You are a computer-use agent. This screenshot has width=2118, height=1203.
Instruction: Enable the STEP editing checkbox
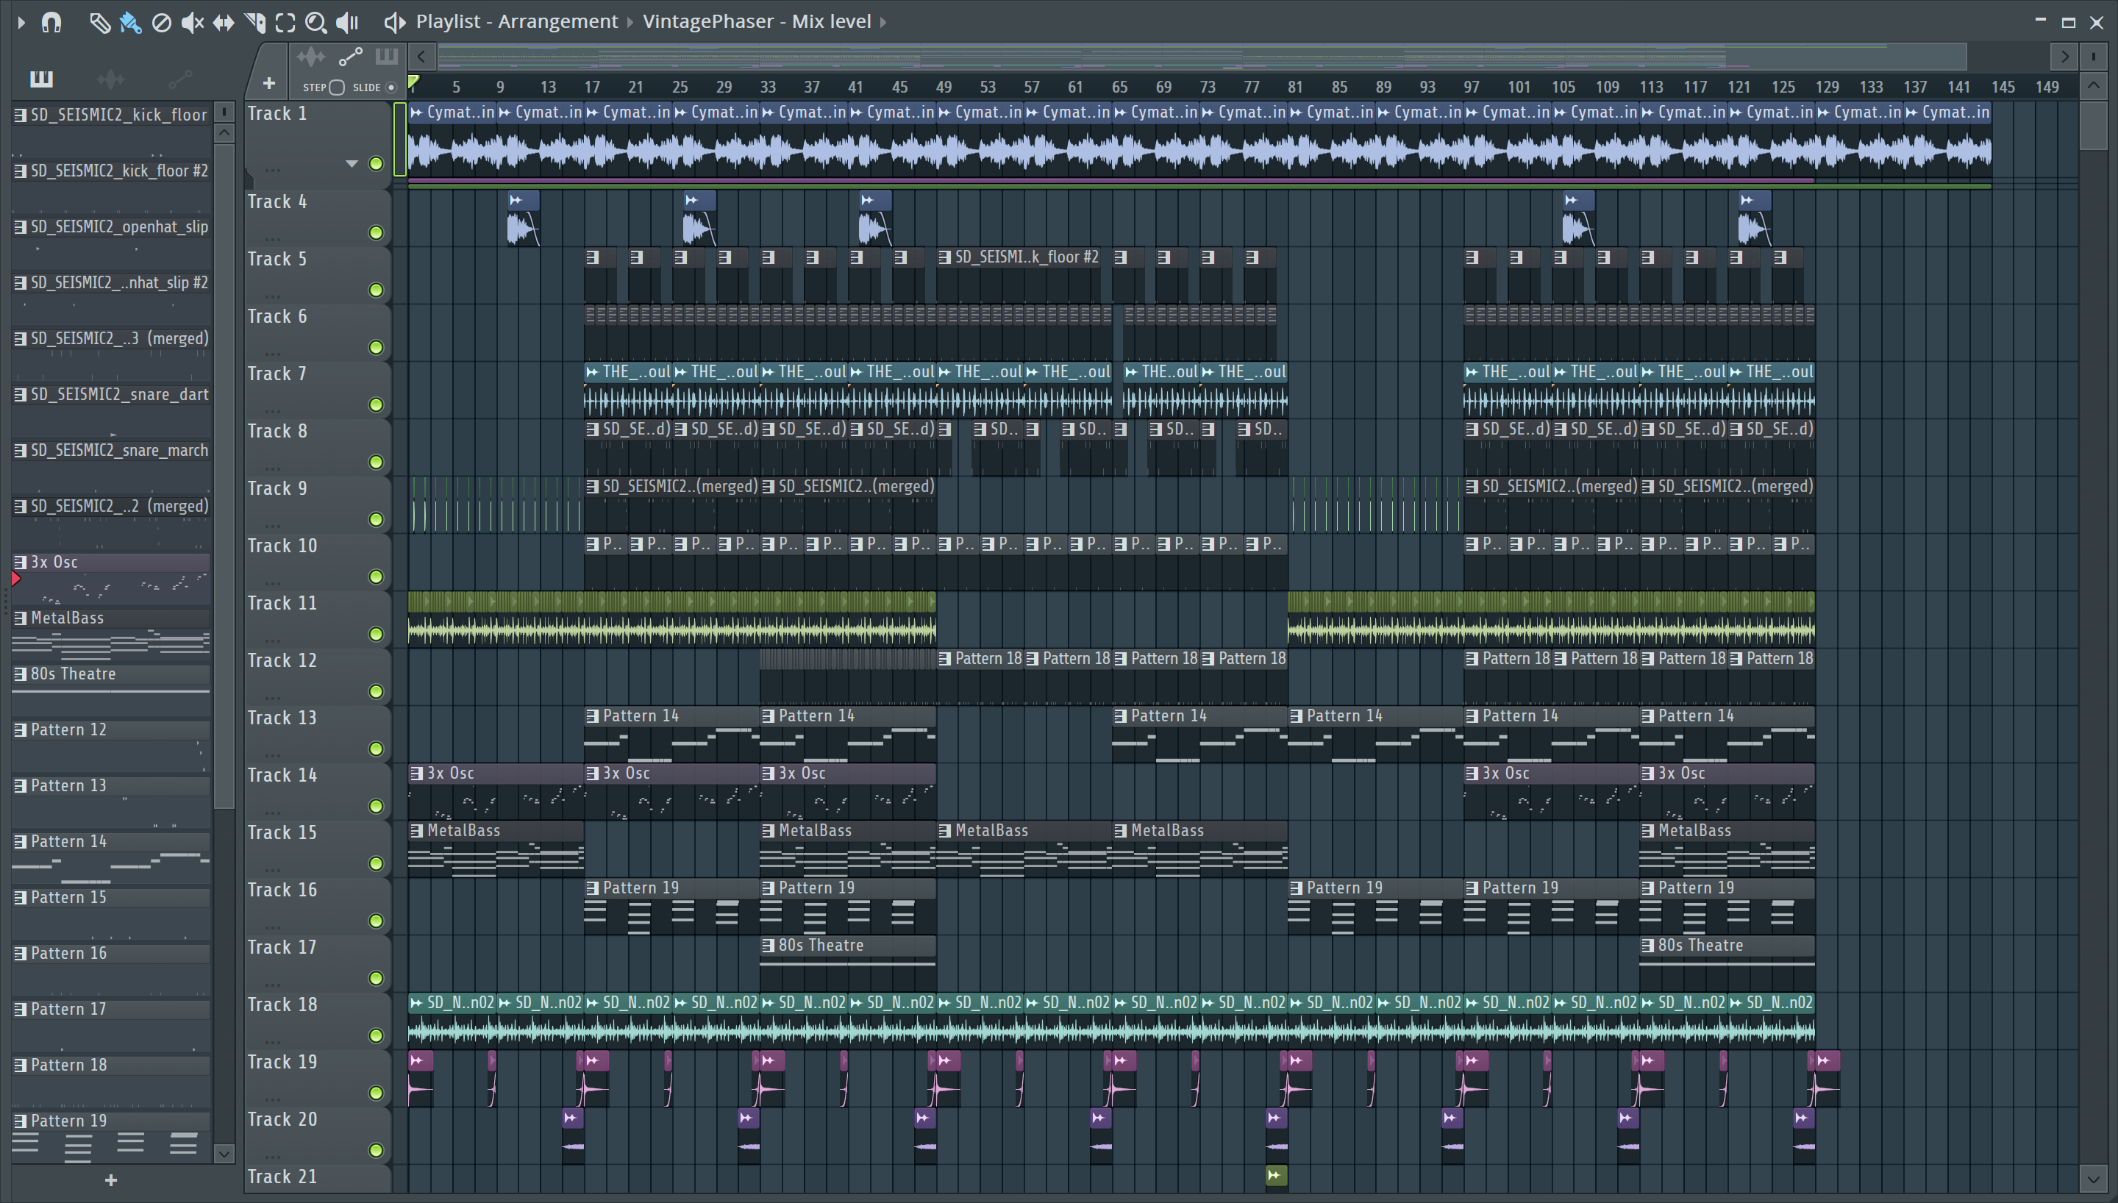point(336,87)
